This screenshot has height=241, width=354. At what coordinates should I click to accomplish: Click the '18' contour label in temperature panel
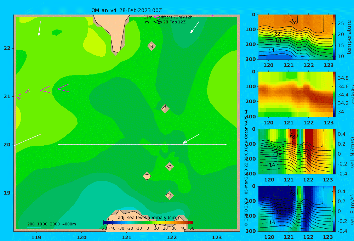(278, 40)
